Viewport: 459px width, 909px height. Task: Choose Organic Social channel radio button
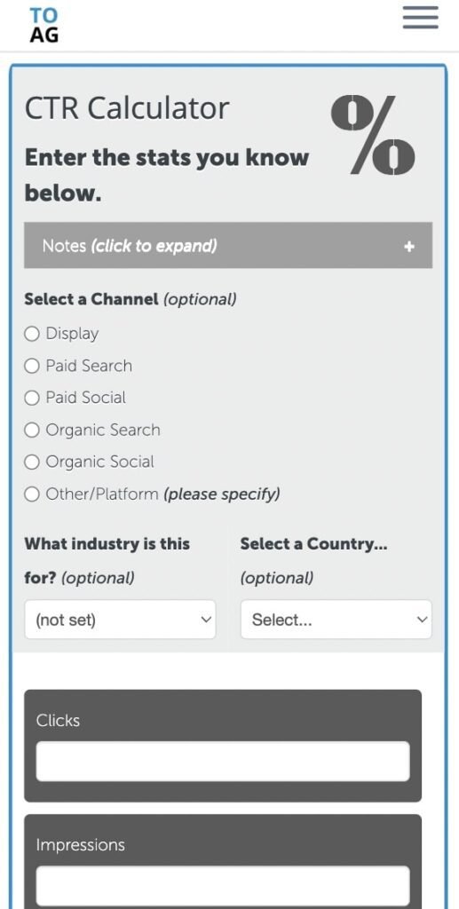click(x=32, y=462)
